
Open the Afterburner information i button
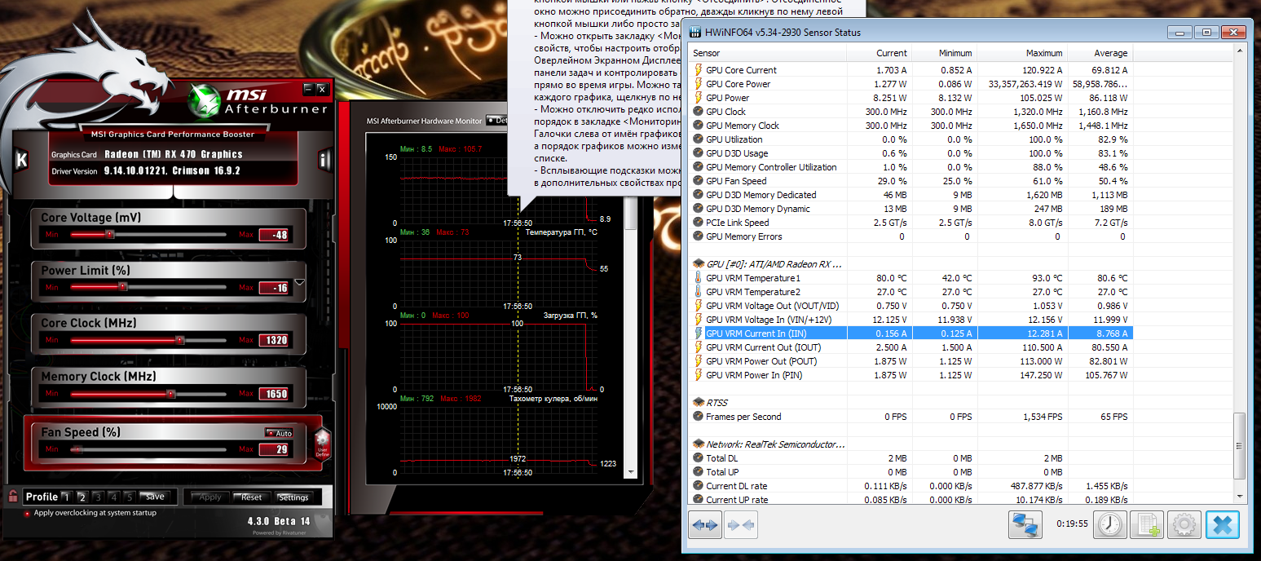point(324,159)
